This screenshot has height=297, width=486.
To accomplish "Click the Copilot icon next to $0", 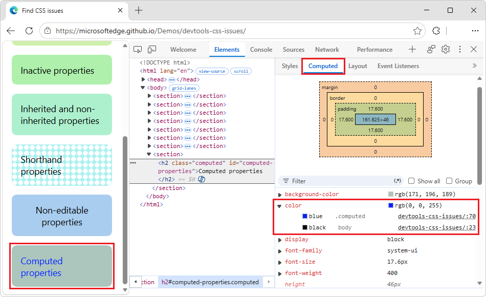I will 202,179.
